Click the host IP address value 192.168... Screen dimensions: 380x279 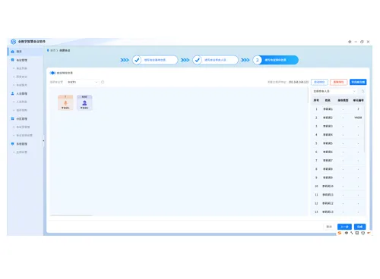(299, 82)
